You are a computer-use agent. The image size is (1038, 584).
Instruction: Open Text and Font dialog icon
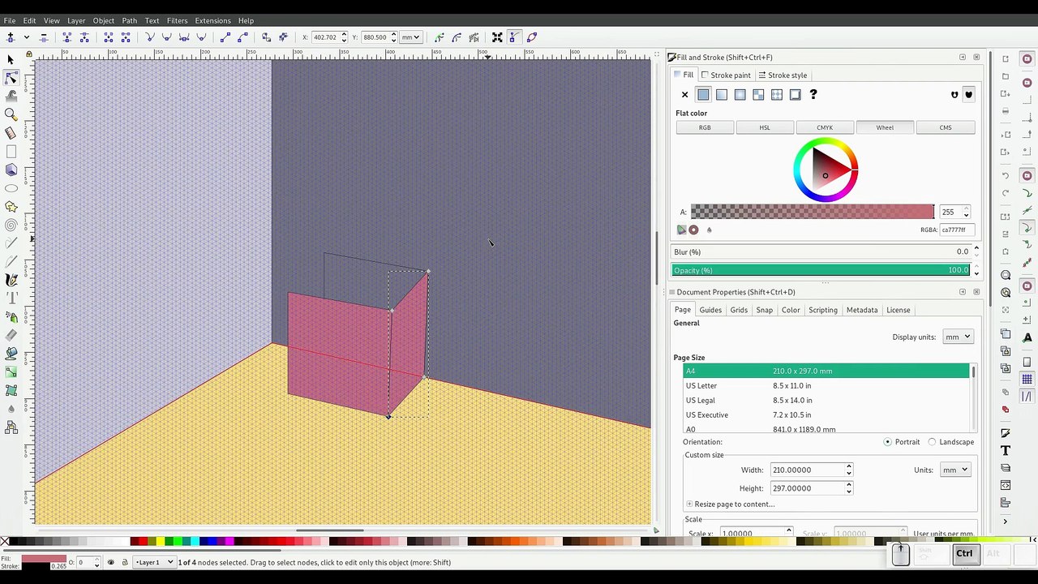(1006, 450)
